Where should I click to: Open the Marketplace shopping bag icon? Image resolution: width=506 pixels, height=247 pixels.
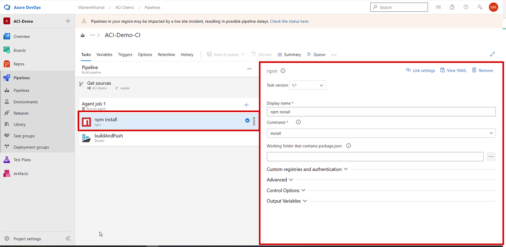[452, 7]
